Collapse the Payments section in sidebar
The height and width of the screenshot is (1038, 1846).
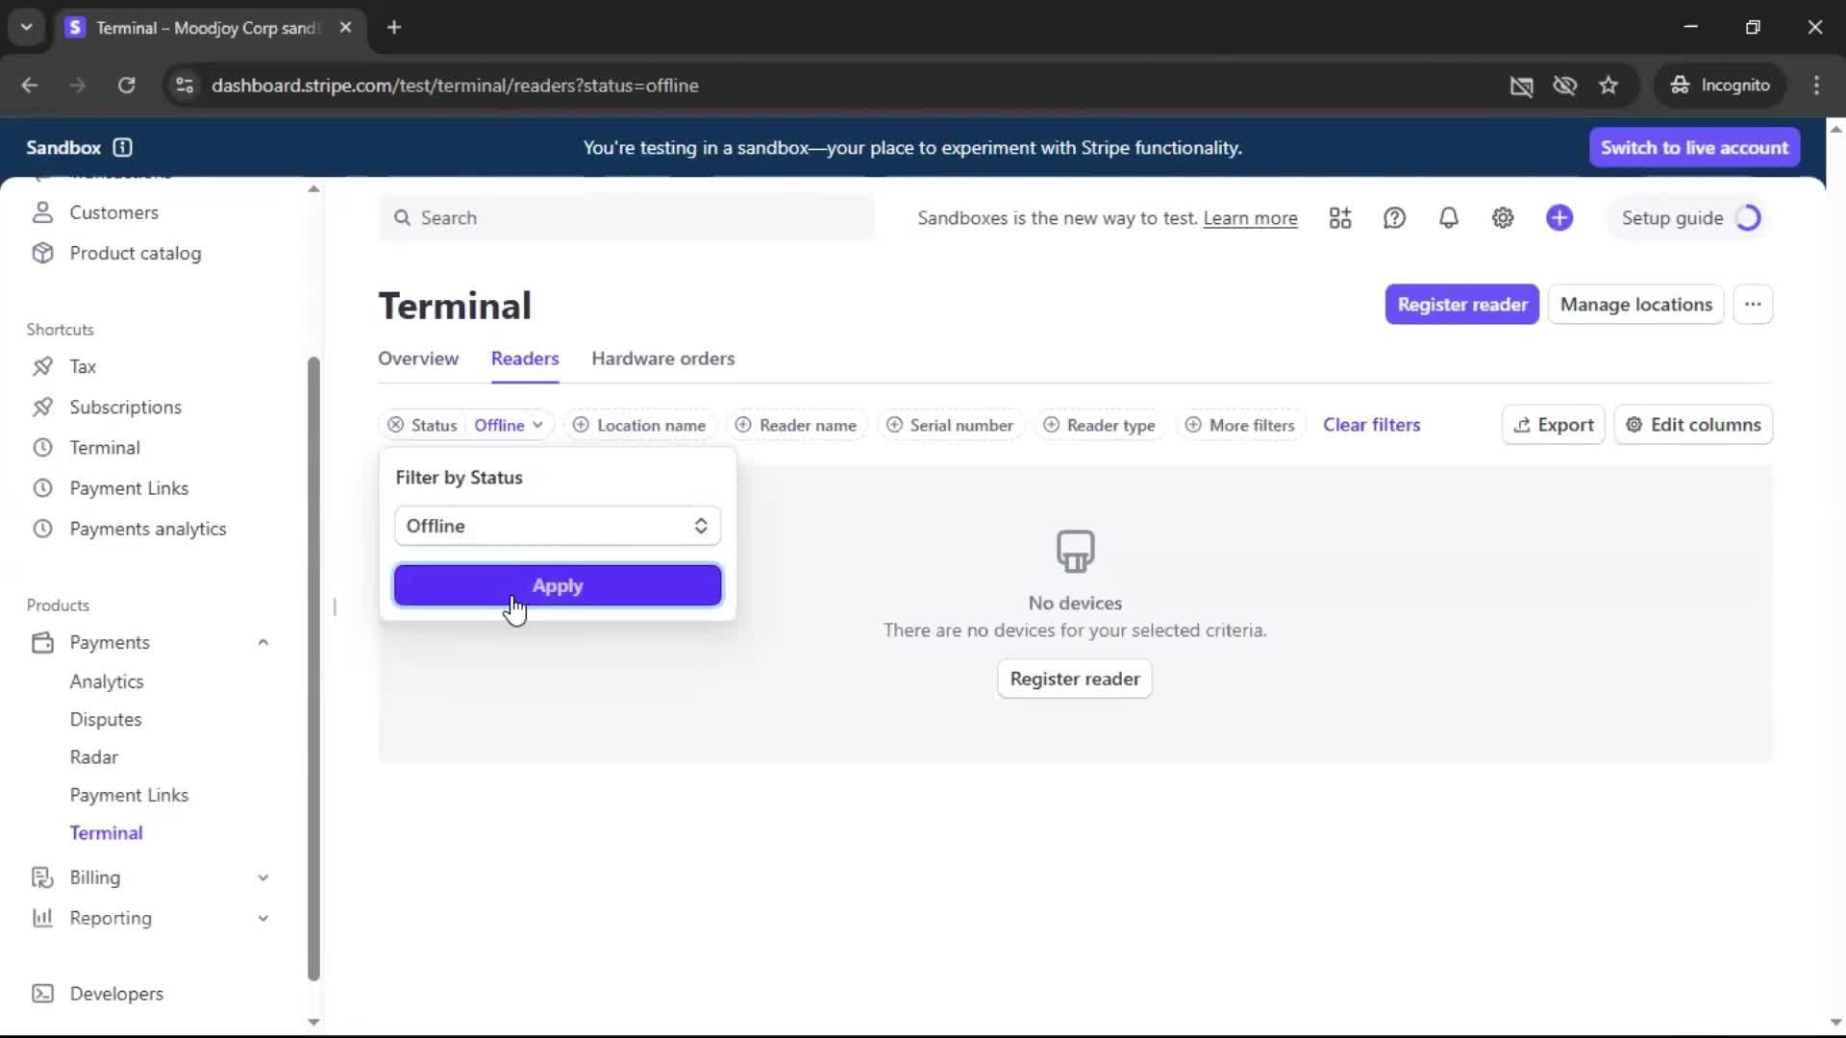(262, 642)
